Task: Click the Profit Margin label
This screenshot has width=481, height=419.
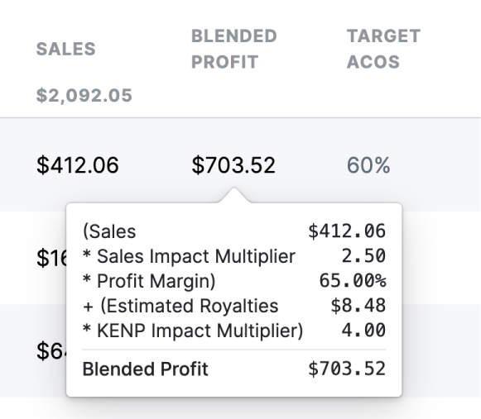Action: (x=149, y=281)
